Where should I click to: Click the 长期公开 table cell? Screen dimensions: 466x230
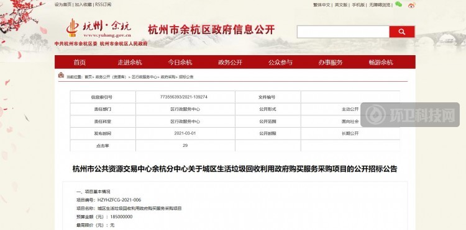(350, 133)
